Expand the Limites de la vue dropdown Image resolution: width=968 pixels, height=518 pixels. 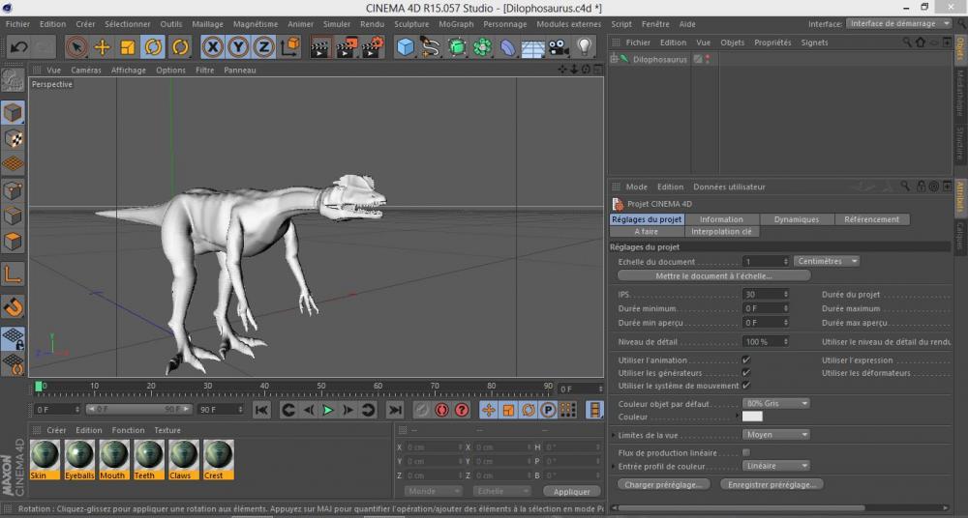click(x=777, y=435)
